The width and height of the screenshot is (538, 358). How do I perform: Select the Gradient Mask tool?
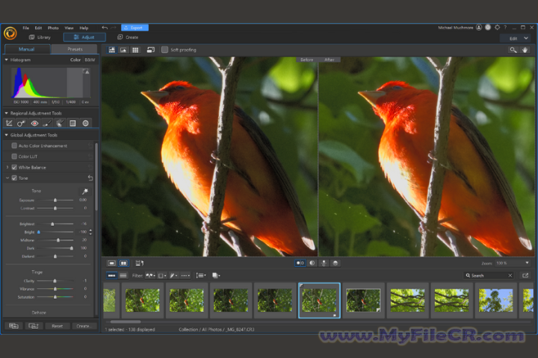(72, 123)
